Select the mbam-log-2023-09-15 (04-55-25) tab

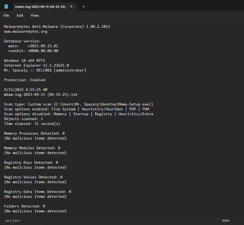click(x=40, y=7)
